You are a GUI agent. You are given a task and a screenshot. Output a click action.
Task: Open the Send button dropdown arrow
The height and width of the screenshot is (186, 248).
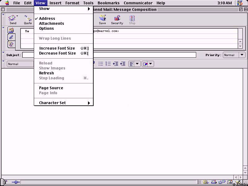(x=17, y=16)
